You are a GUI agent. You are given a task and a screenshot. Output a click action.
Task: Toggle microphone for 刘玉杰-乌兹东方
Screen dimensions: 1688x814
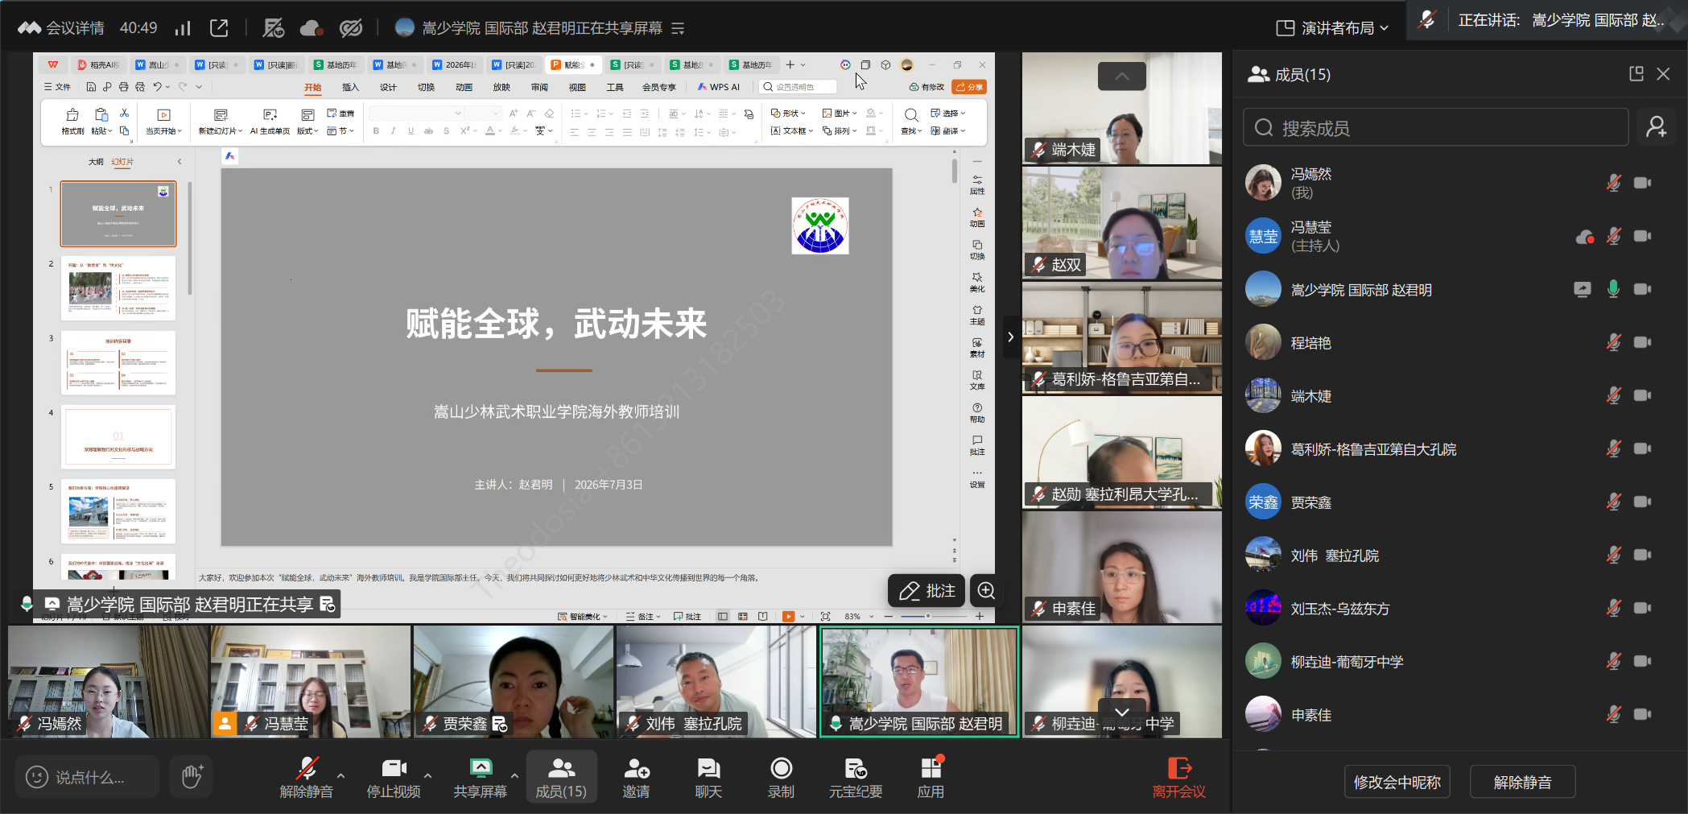pyautogui.click(x=1613, y=608)
